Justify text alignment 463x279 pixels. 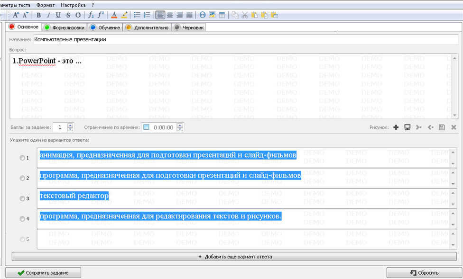point(189,15)
